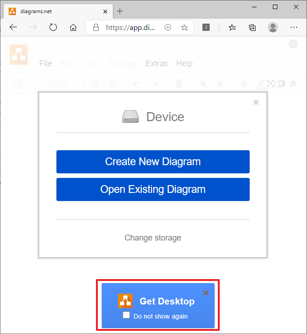Open the Change storage link

point(153,238)
